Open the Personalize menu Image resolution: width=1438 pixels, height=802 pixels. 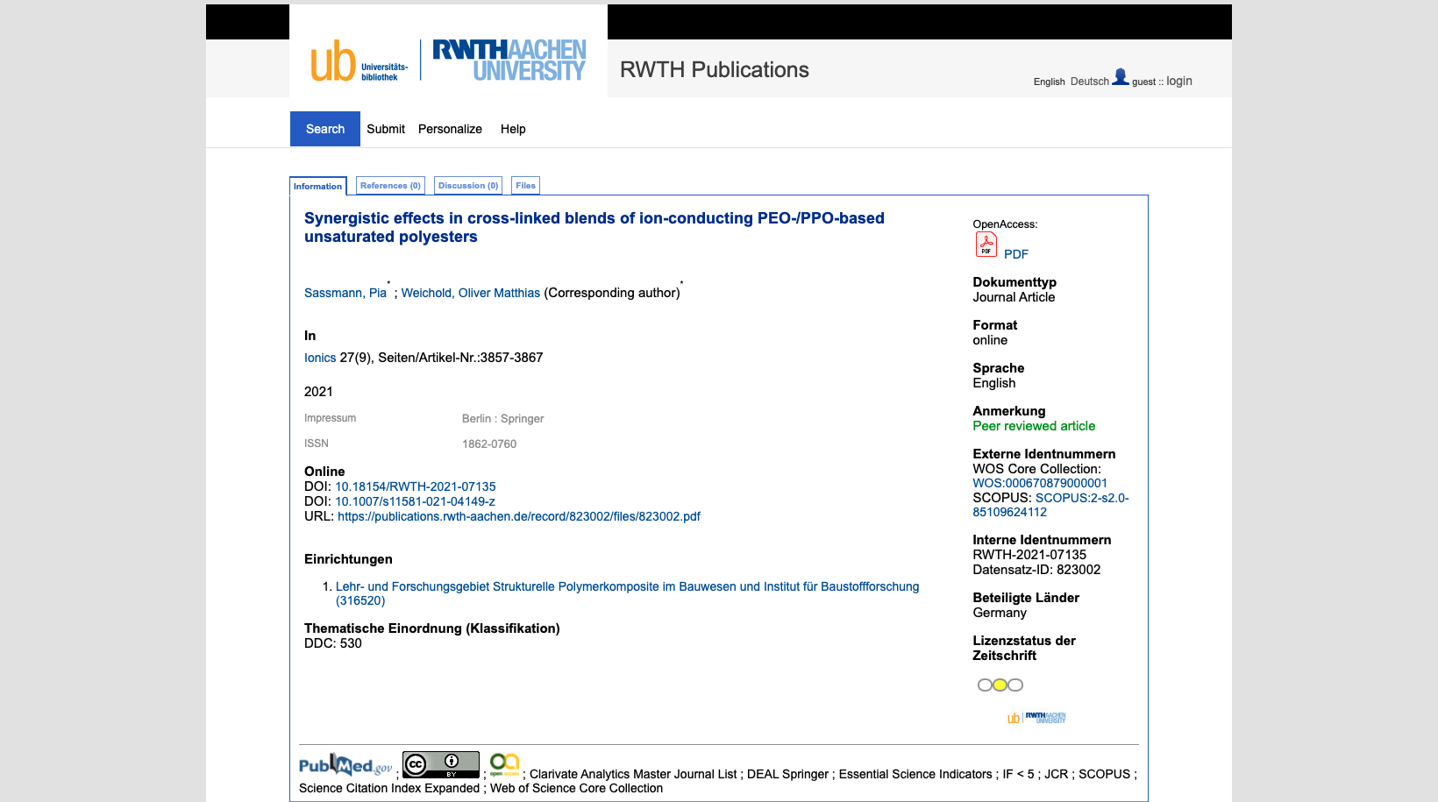tap(450, 129)
